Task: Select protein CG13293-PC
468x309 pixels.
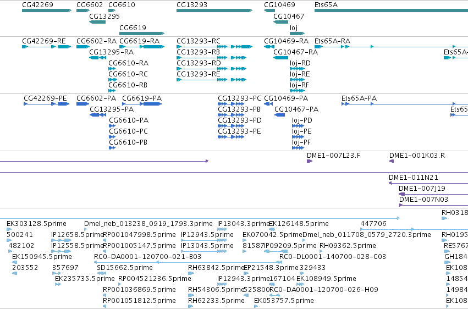Action: pyautogui.click(x=239, y=98)
